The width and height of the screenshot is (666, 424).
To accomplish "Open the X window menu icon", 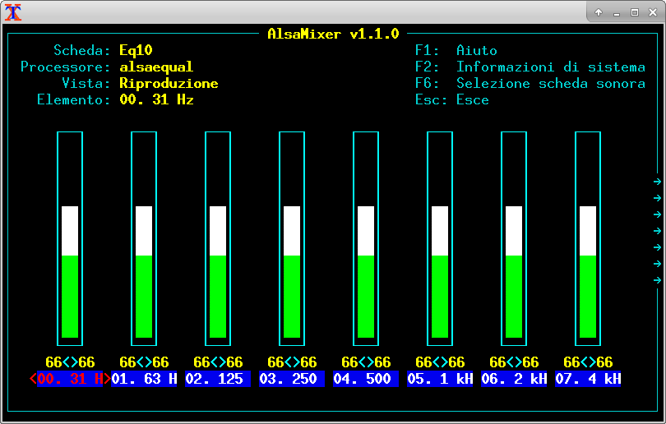I will pos(12,12).
